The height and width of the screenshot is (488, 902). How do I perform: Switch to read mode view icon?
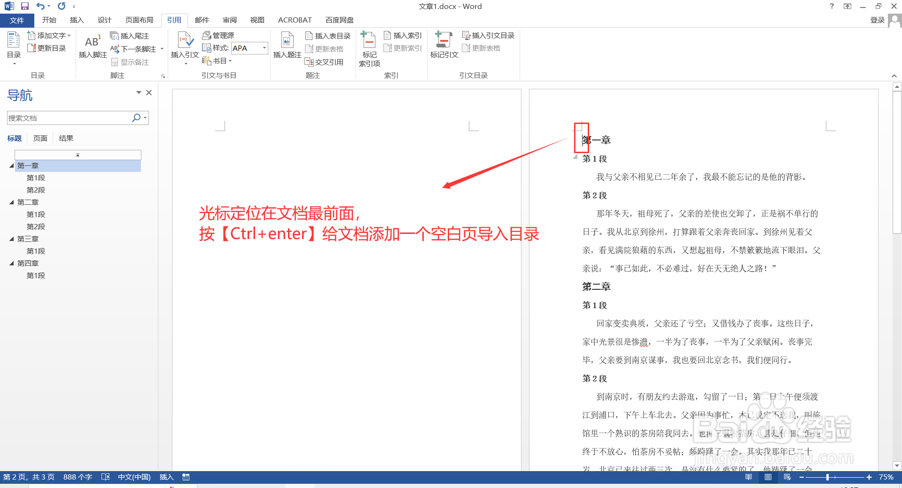749,477
